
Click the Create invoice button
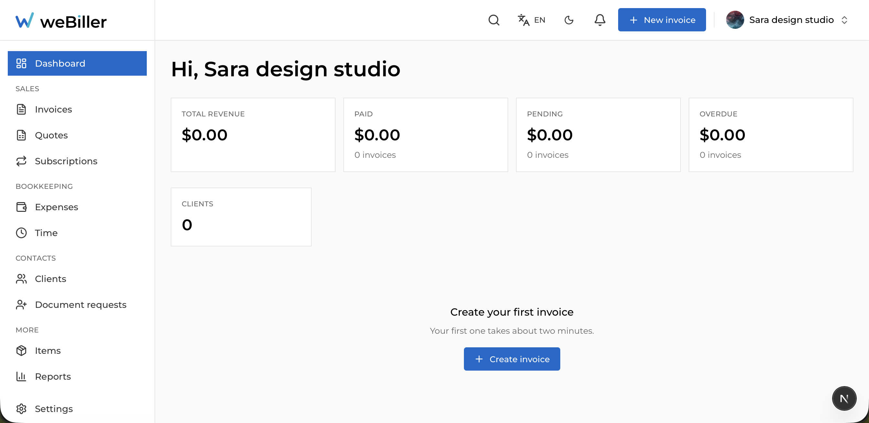coord(512,359)
